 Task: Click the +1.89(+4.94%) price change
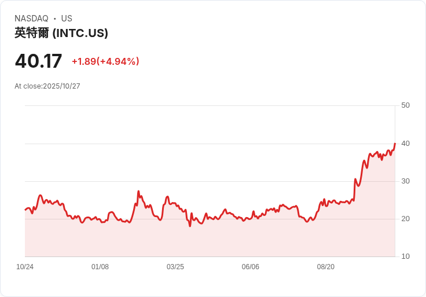[105, 61]
